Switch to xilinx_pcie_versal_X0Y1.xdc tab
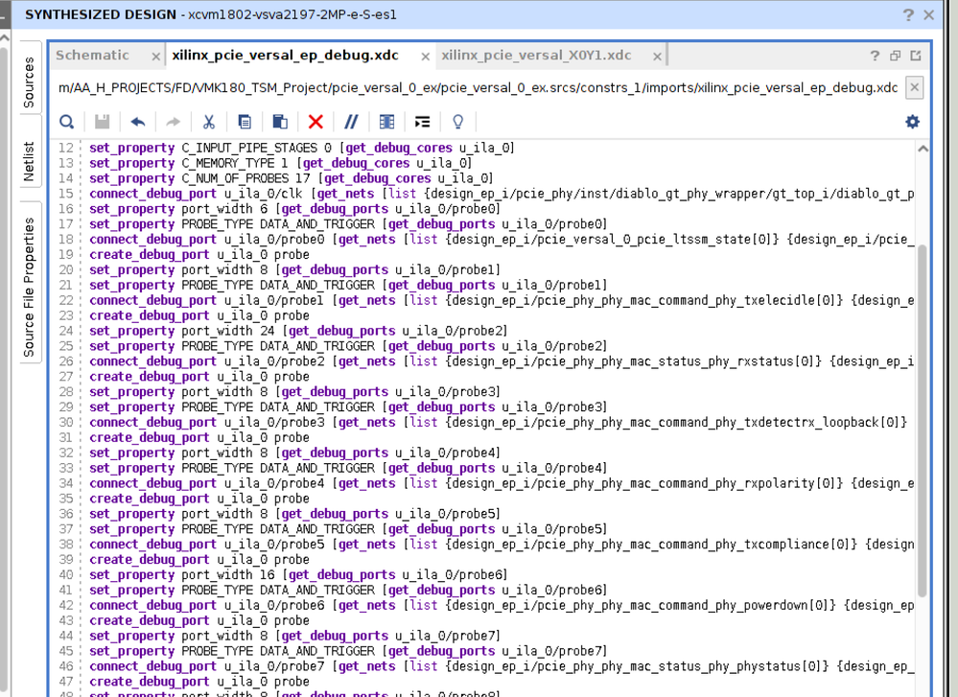 tap(536, 56)
